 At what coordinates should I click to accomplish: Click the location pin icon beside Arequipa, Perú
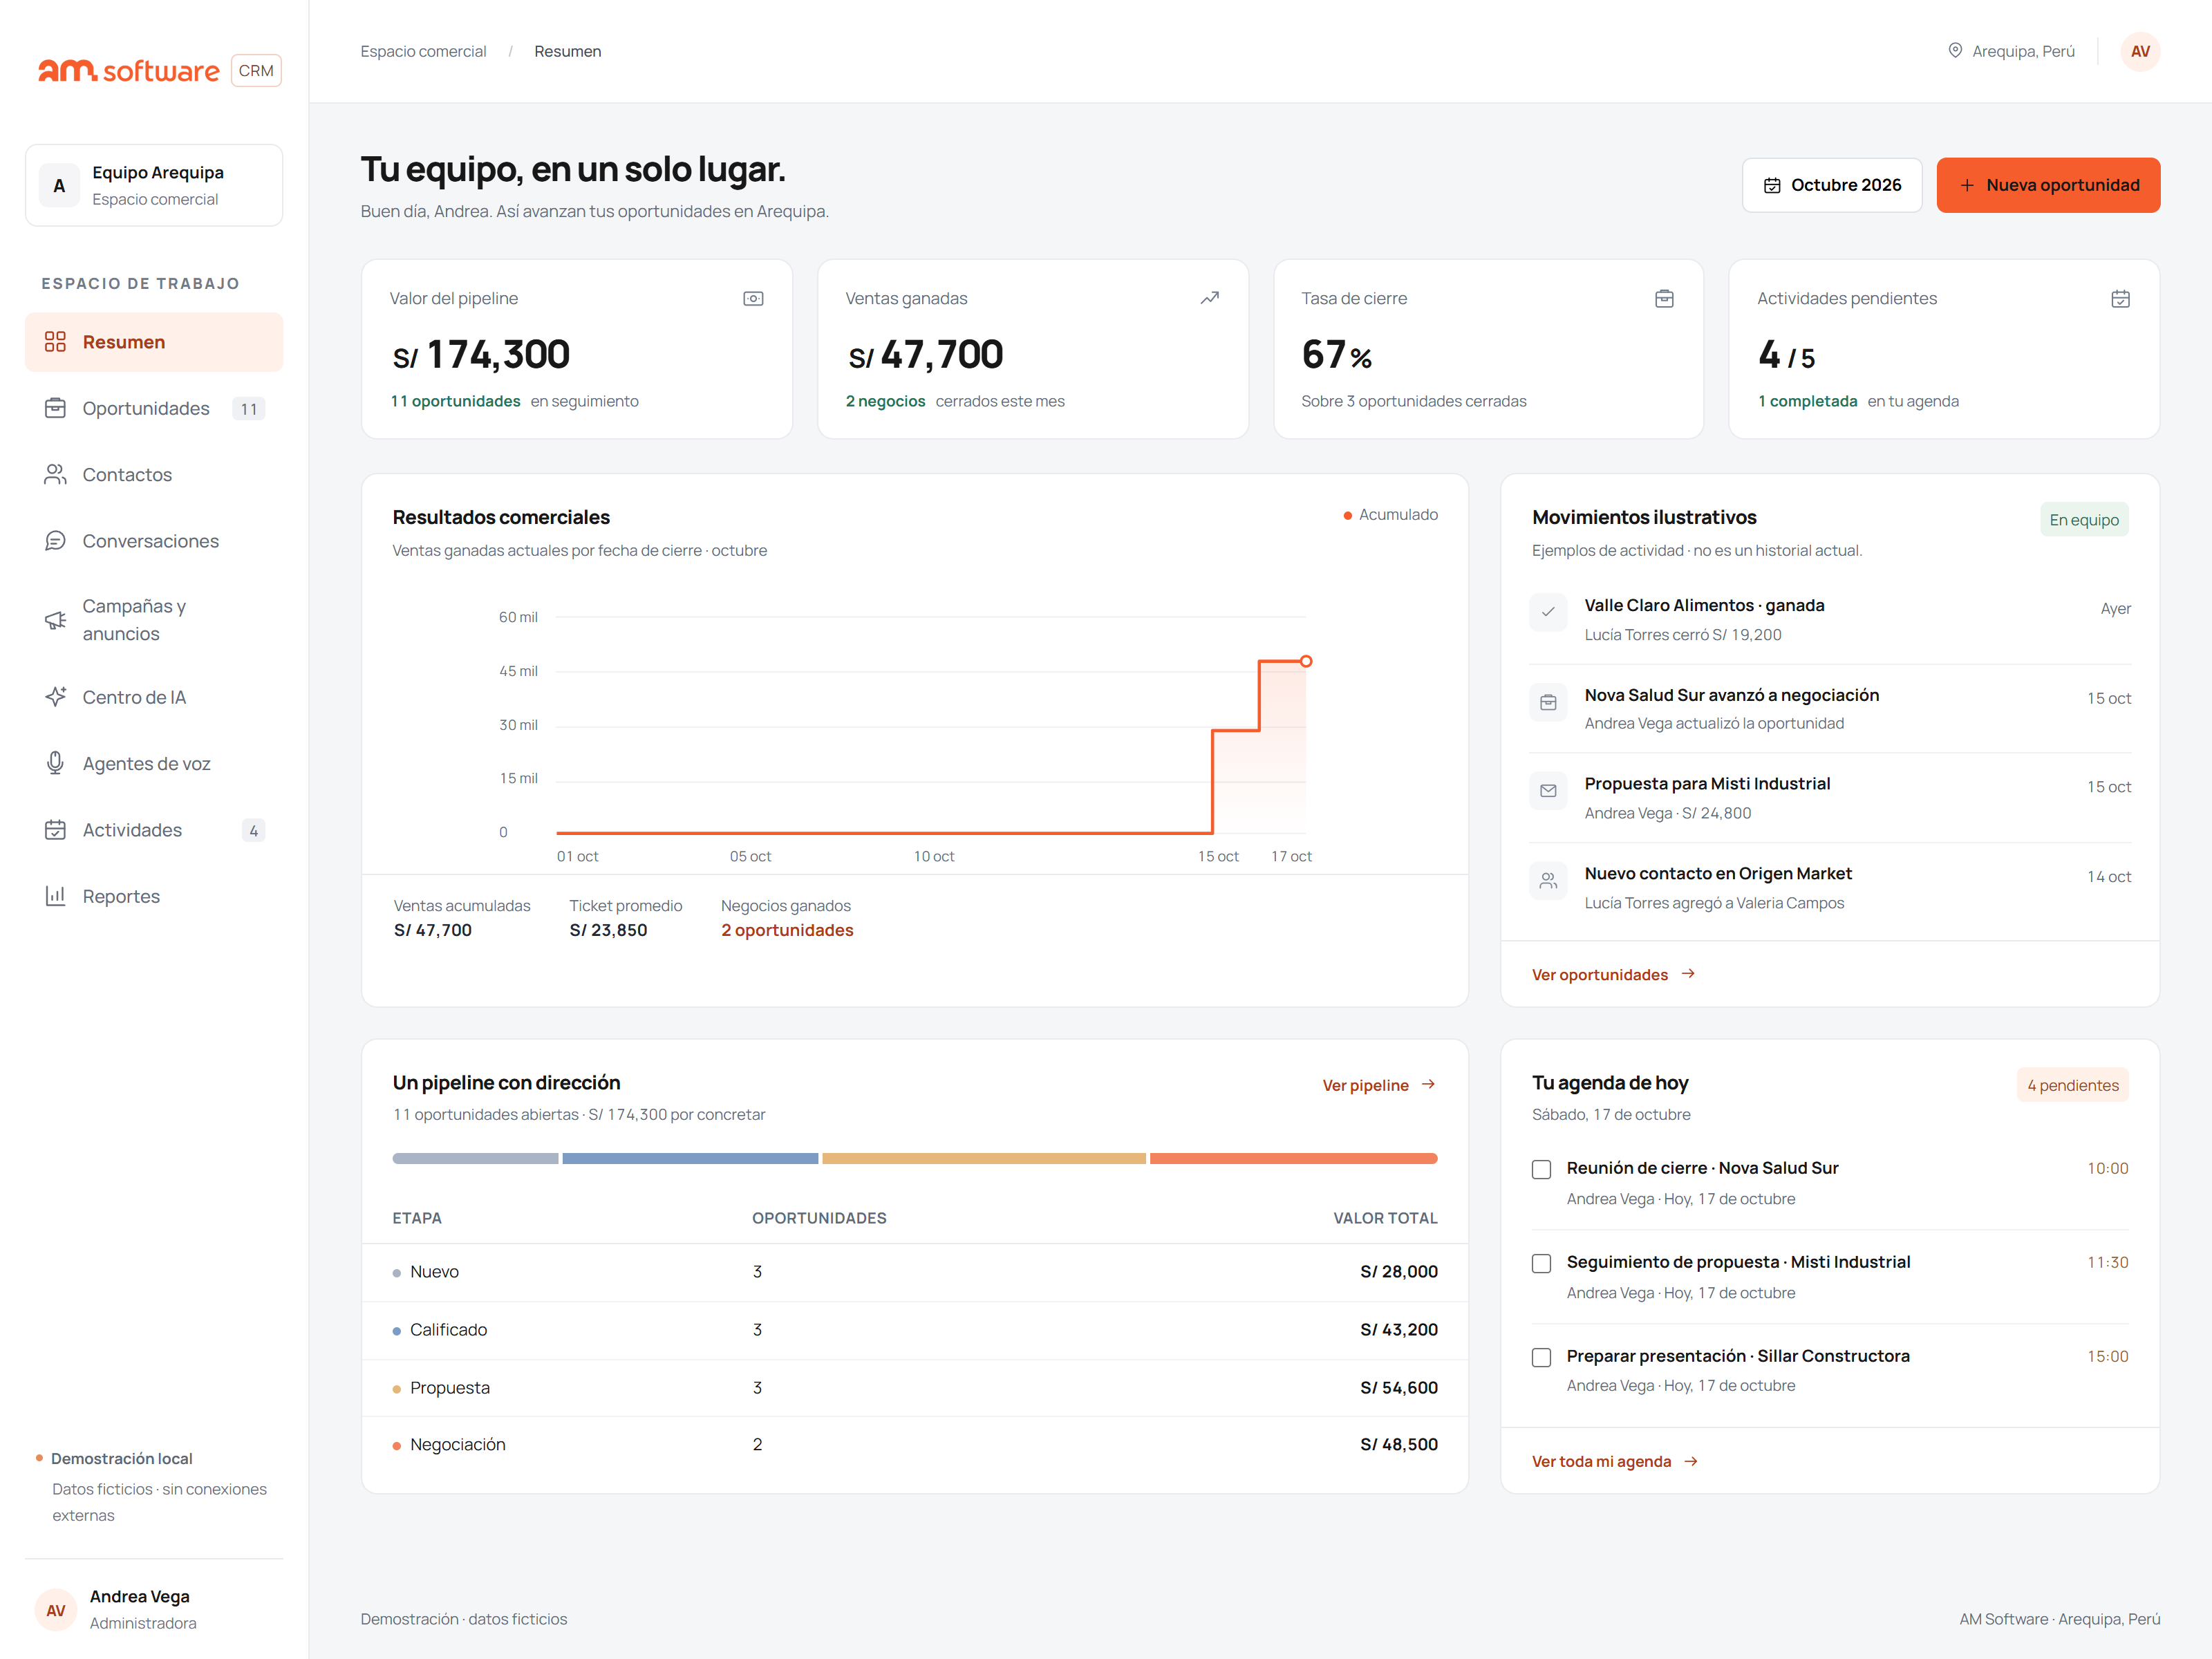point(1955,50)
